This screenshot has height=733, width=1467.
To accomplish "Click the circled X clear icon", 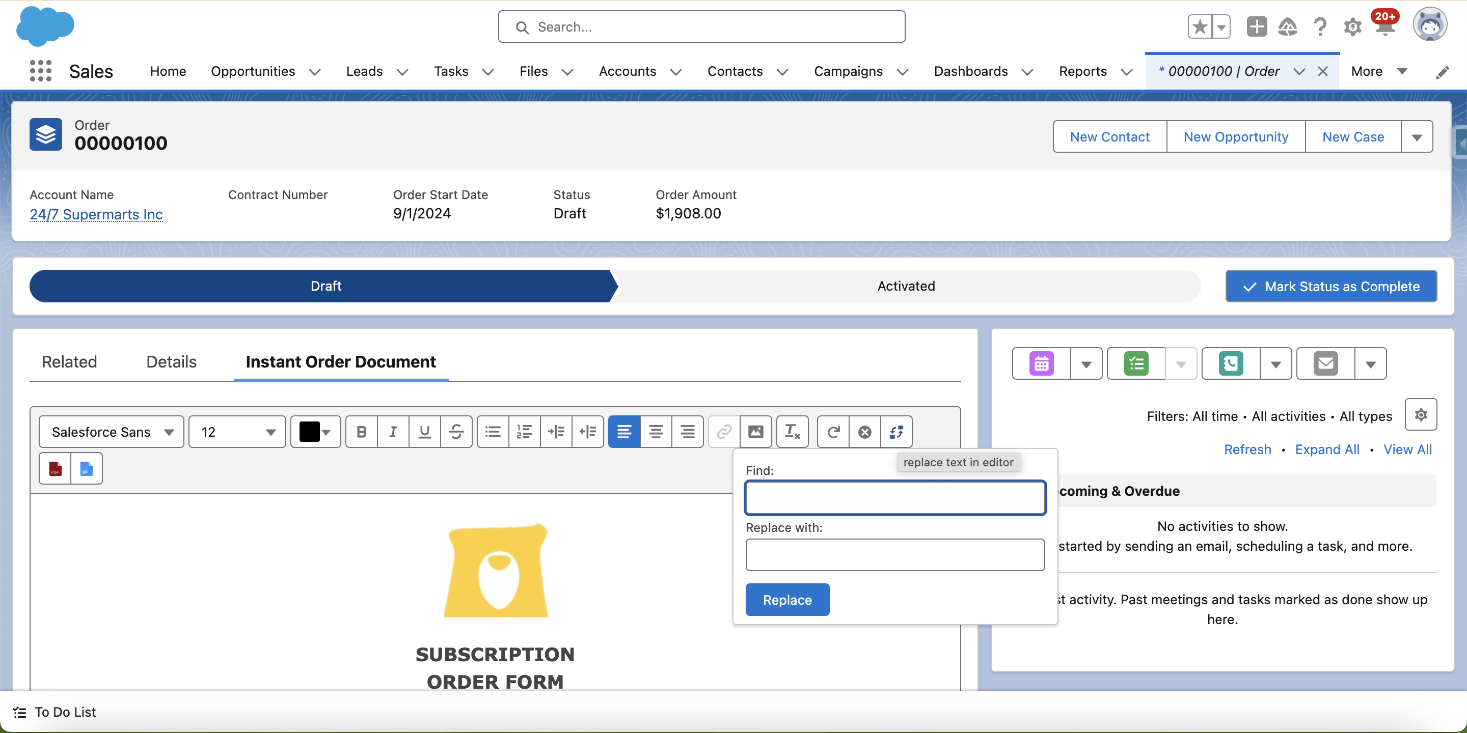I will (864, 432).
